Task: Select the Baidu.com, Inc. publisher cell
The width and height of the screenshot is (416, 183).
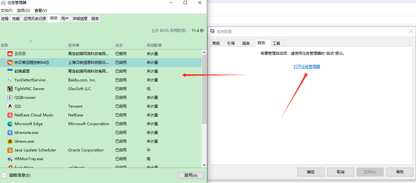Action: point(82,80)
